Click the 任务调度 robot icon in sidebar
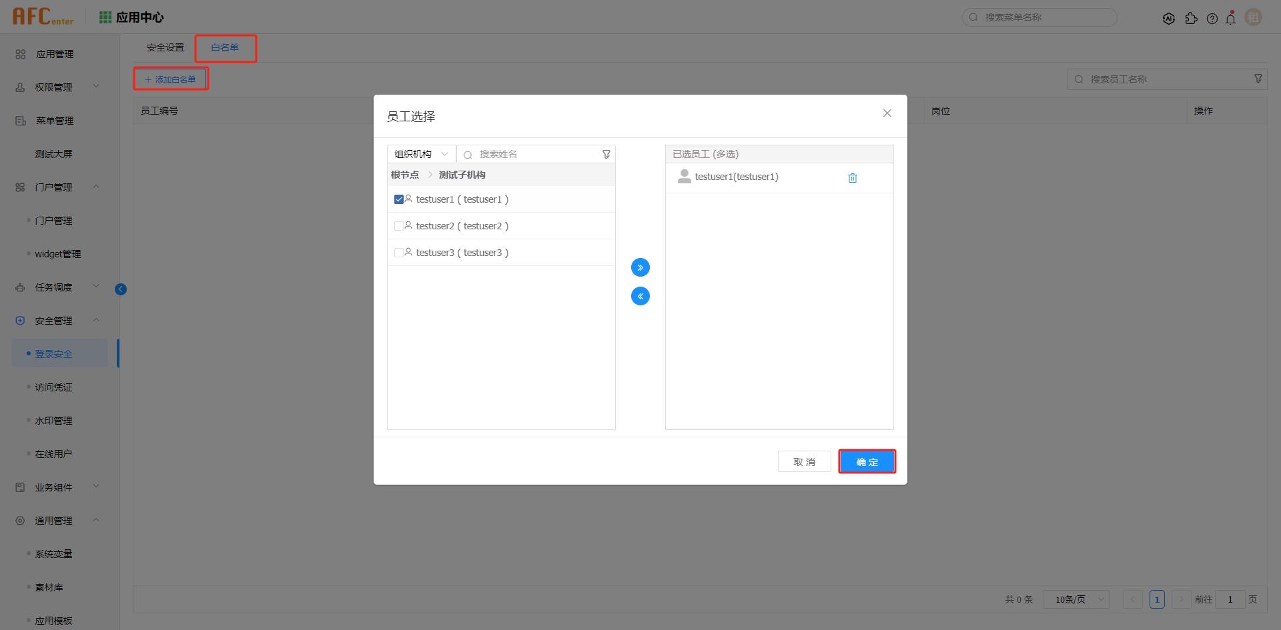The height and width of the screenshot is (630, 1281). [x=19, y=287]
